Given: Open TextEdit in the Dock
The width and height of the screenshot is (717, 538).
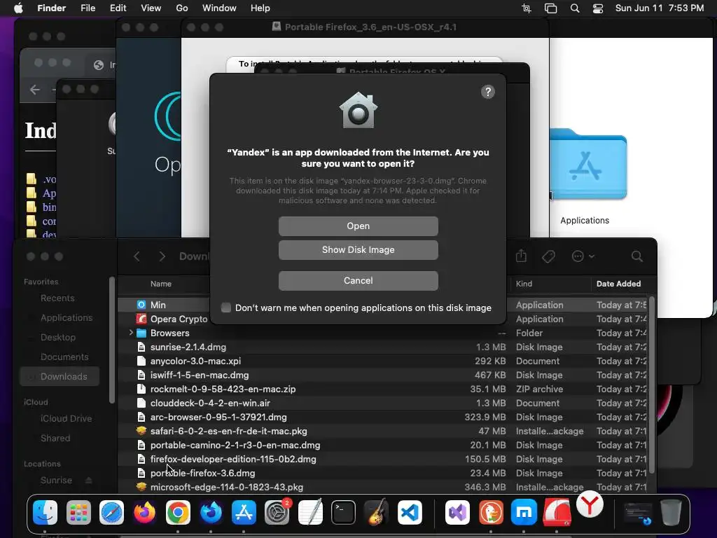Looking at the screenshot, I should [x=310, y=512].
